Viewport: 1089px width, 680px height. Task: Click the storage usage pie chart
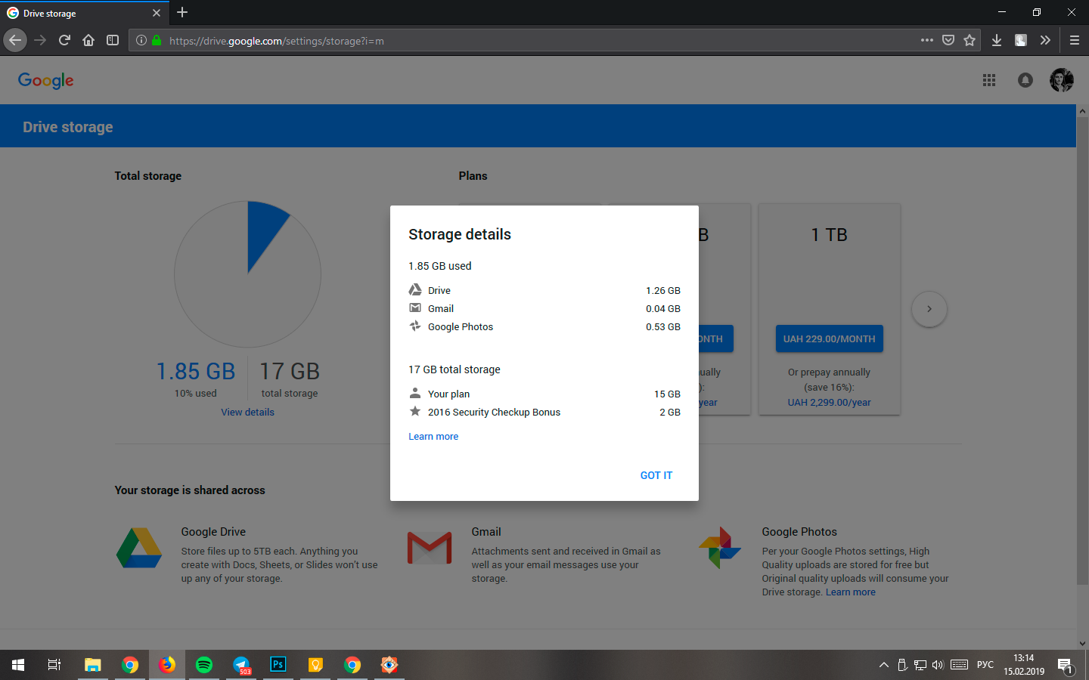click(248, 274)
